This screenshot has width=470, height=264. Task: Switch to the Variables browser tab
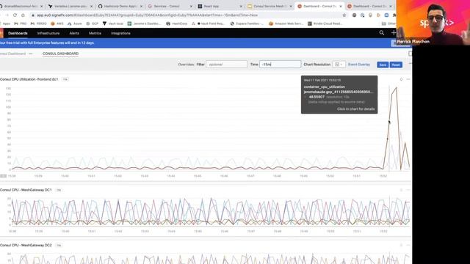[70, 6]
